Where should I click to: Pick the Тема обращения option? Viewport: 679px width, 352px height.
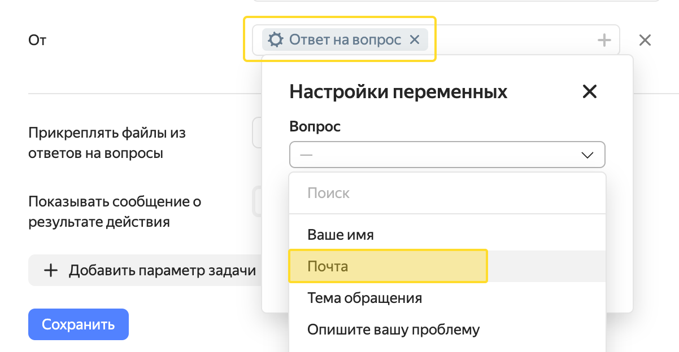click(x=364, y=298)
